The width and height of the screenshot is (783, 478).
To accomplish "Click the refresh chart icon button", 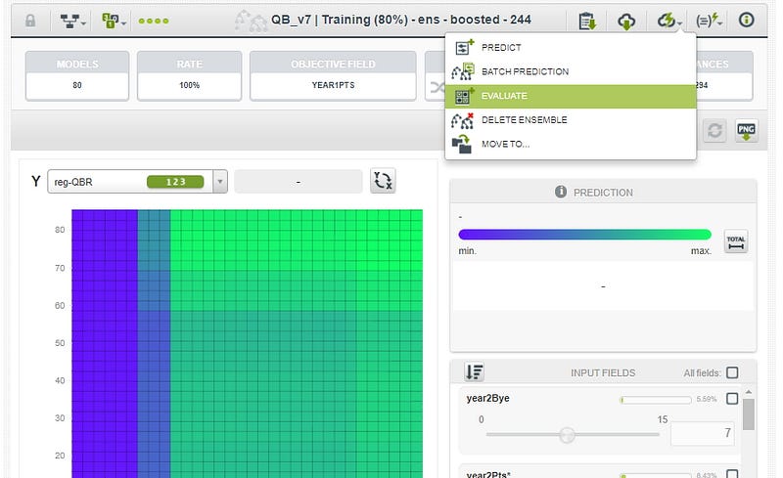I will pos(714,131).
